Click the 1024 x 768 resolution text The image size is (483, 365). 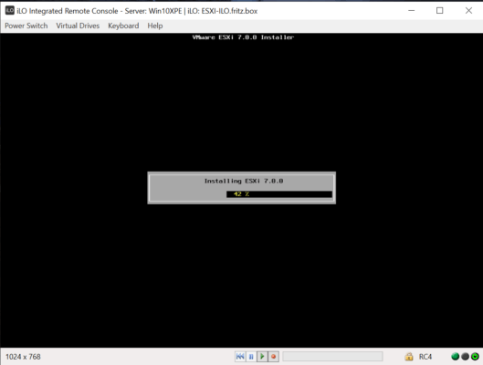[23, 357]
